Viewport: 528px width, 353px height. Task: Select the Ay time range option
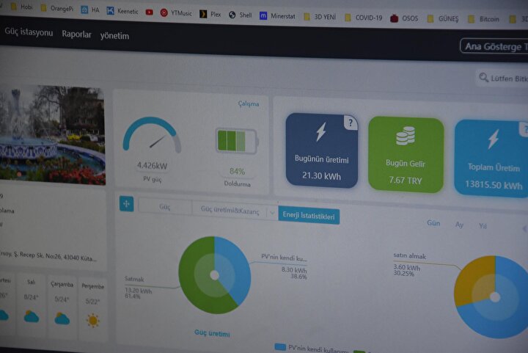[x=460, y=225]
